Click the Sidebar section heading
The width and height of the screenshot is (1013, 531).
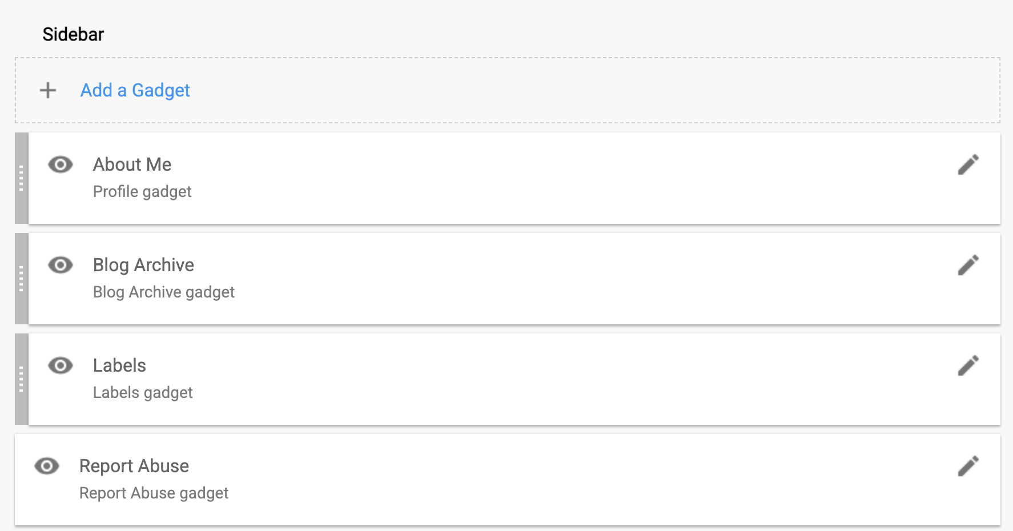click(73, 34)
